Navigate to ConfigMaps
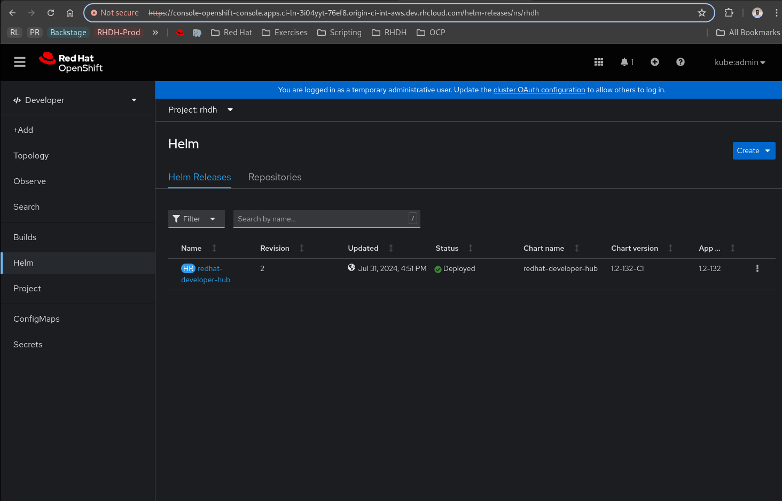This screenshot has width=782, height=501. point(78,319)
